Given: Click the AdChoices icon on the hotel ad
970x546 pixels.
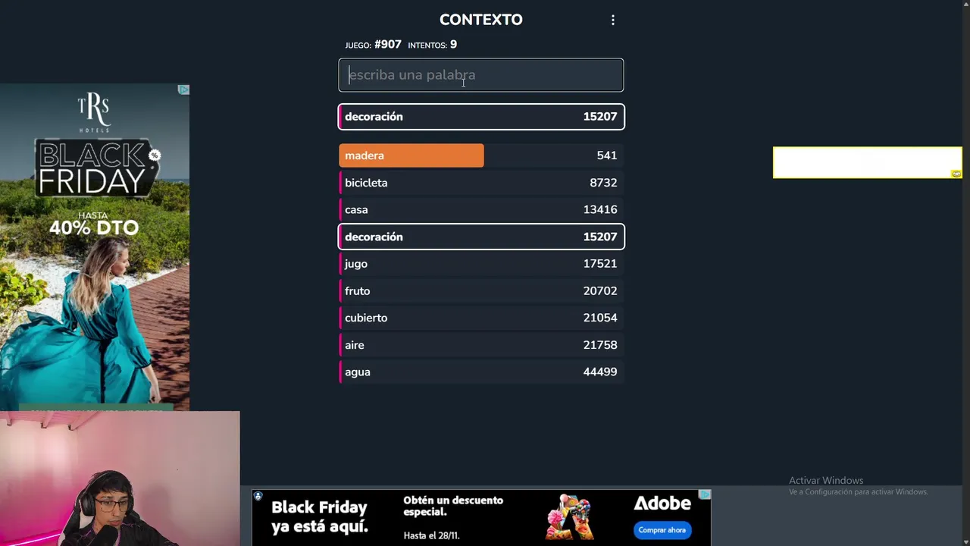Looking at the screenshot, I should tap(183, 89).
